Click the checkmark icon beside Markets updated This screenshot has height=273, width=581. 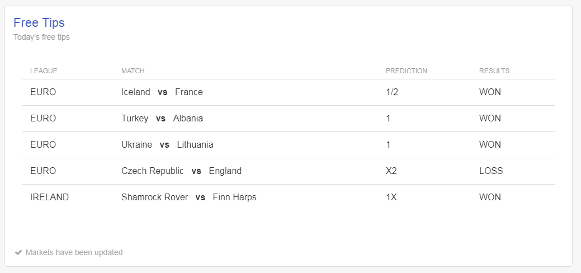(x=18, y=253)
